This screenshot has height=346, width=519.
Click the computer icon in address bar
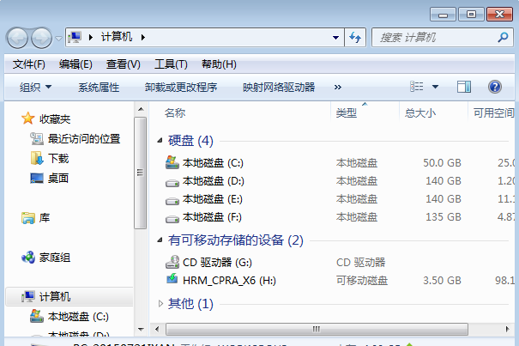[x=75, y=37]
